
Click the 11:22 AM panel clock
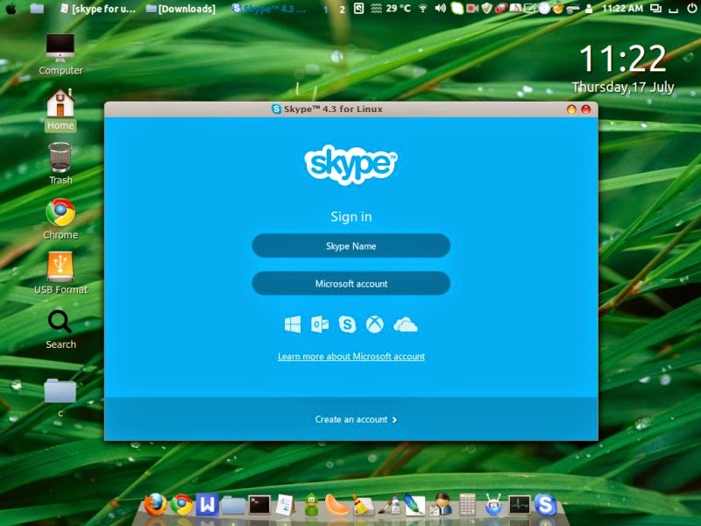(622, 9)
